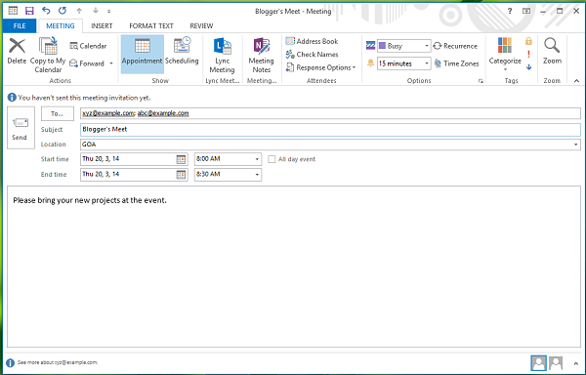This screenshot has height=375, width=586.
Task: Enable the All day event checkbox
Action: click(x=272, y=159)
